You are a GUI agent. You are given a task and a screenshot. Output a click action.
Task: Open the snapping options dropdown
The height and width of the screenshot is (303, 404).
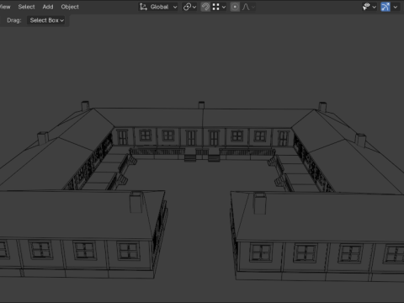(x=219, y=7)
